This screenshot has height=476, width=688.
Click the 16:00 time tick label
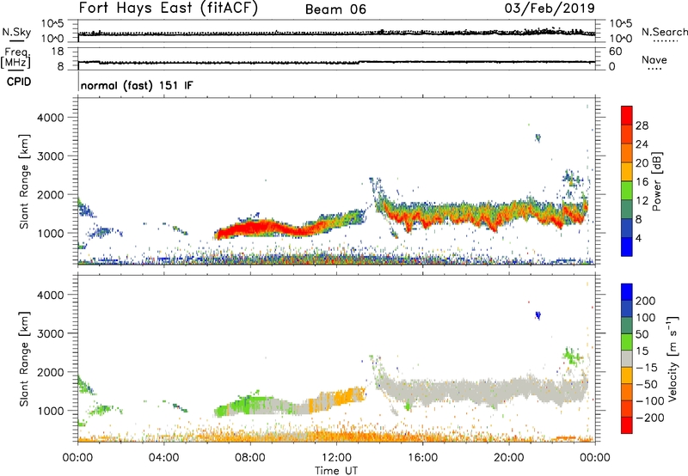(422, 458)
